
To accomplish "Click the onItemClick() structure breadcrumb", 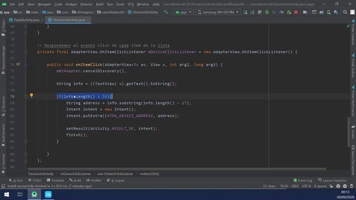I will tap(150, 174).
